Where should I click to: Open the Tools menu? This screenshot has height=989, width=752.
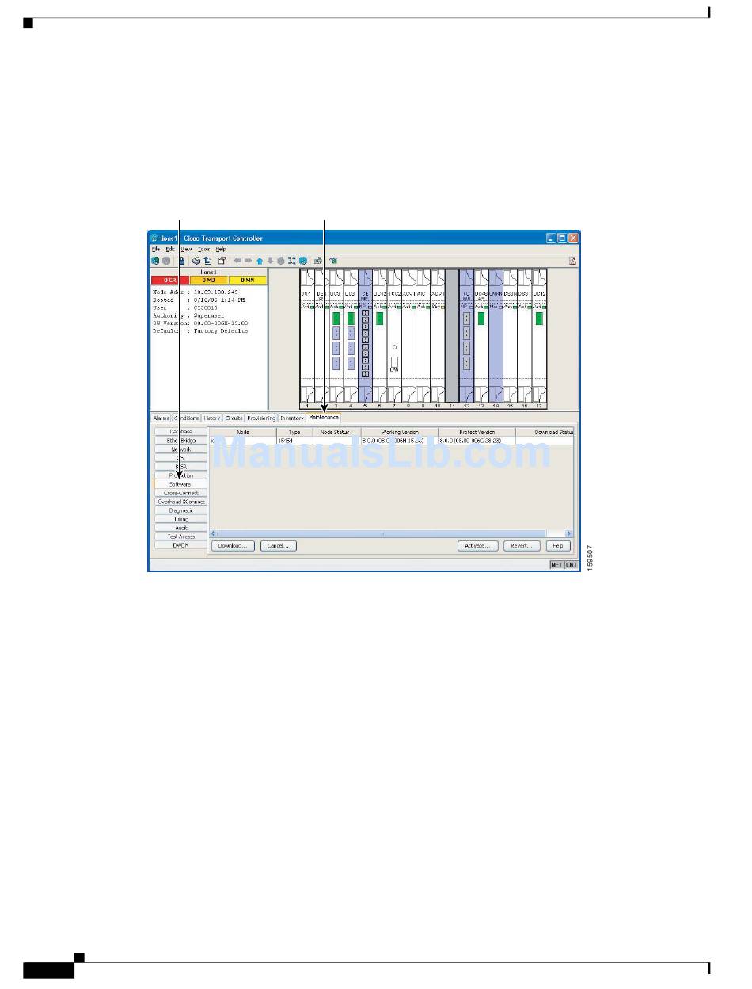click(x=204, y=249)
